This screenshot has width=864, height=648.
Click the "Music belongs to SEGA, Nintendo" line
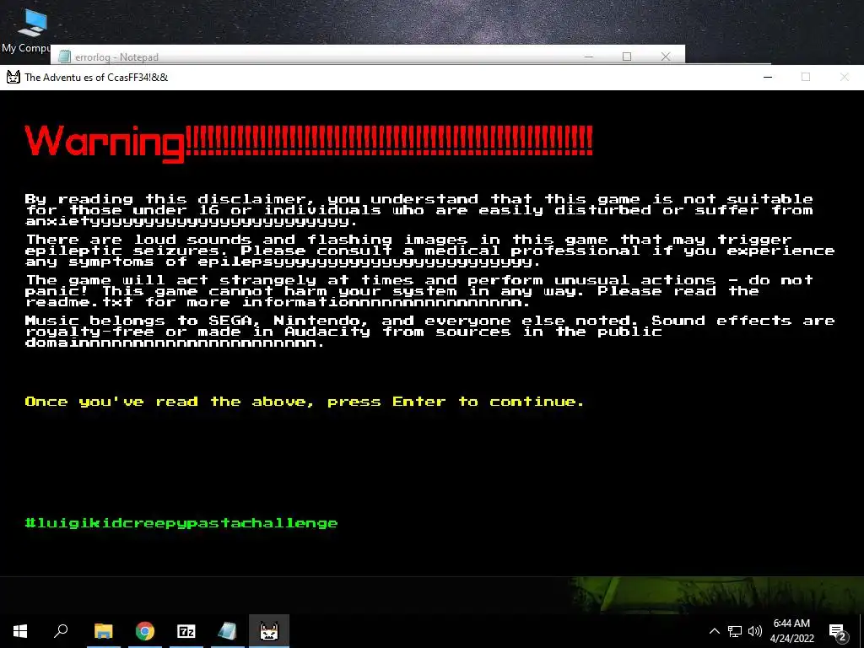[x=429, y=321]
